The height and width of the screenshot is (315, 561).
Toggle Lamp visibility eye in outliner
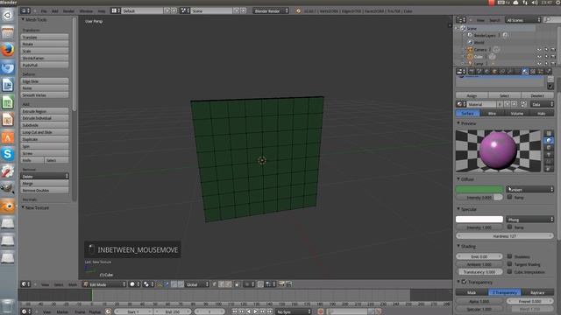point(539,63)
